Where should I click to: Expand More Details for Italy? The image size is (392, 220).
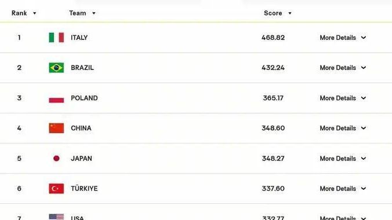343,38
